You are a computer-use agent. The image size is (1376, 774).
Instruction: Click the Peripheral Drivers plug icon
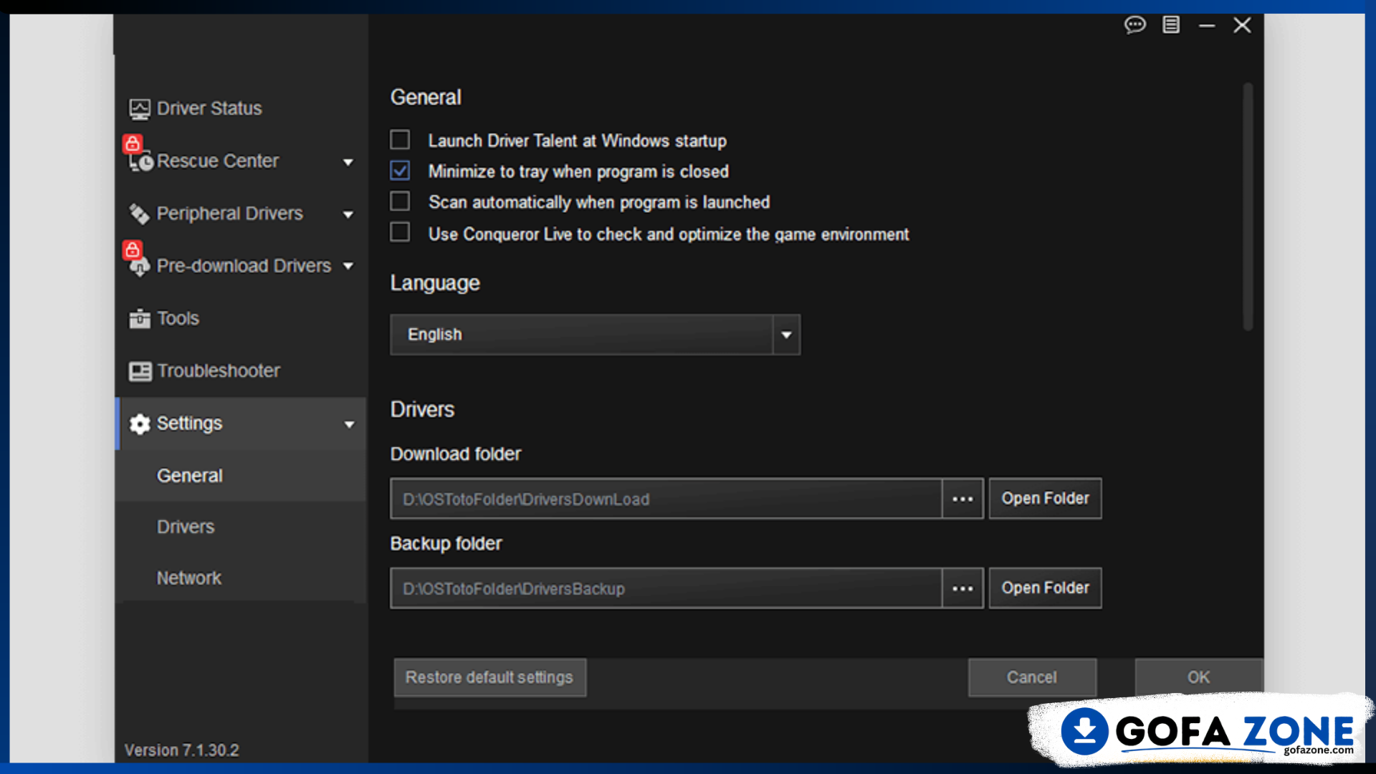tap(139, 214)
